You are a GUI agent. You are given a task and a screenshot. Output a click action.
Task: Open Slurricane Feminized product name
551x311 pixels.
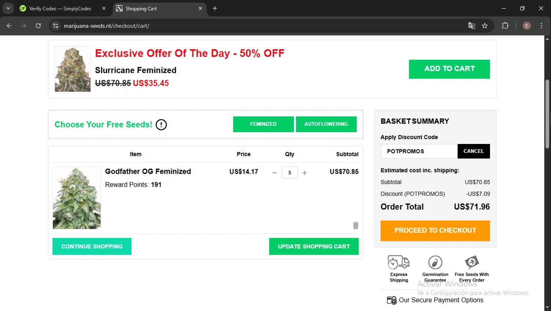click(x=136, y=70)
